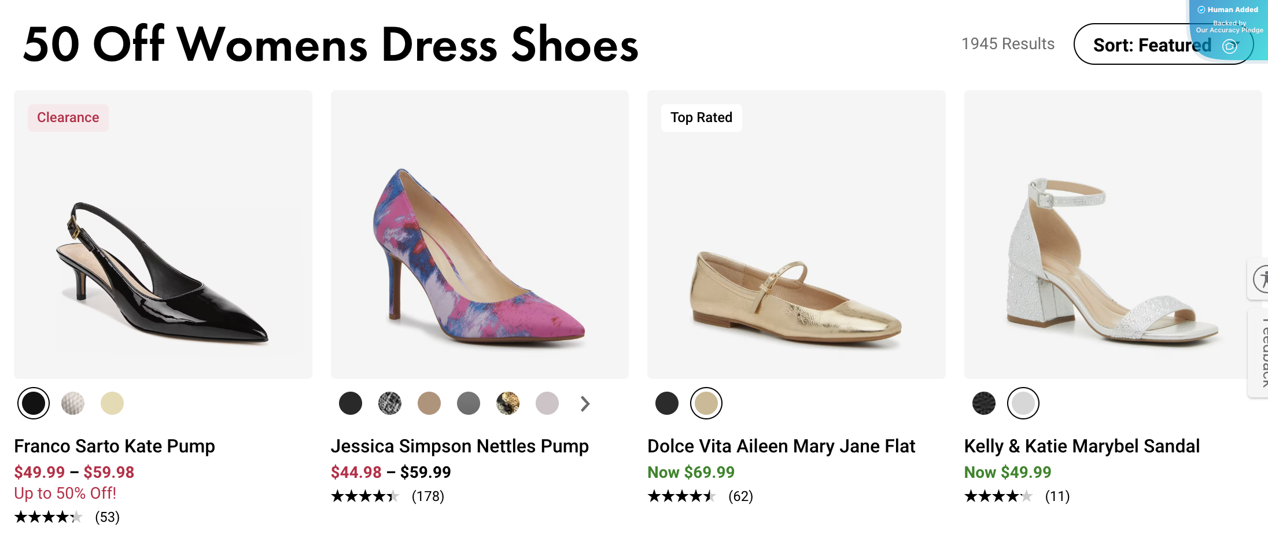Select the silver swatch on Kelly & Katie Marybel Sandal
Image resolution: width=1268 pixels, height=560 pixels.
(1024, 403)
